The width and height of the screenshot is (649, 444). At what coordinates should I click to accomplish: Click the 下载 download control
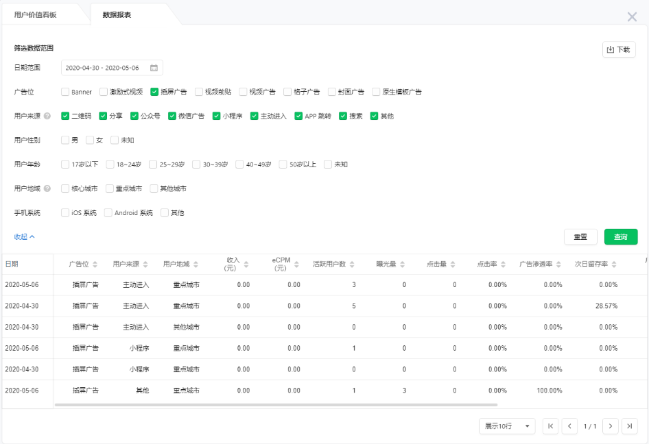[x=619, y=49]
